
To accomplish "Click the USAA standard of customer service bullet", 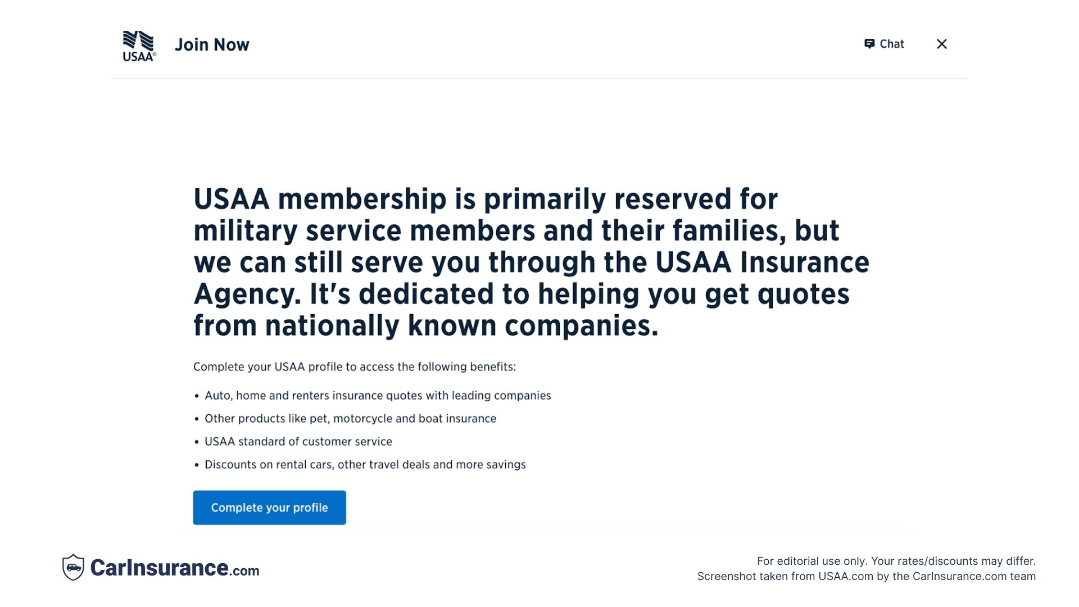I will (x=298, y=442).
